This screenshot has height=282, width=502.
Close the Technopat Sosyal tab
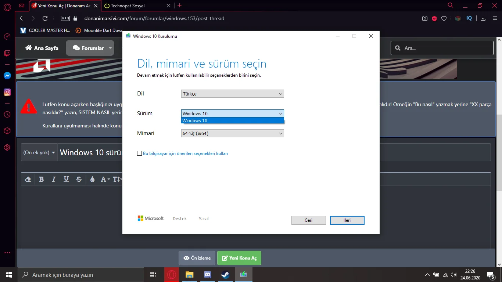coord(169,6)
